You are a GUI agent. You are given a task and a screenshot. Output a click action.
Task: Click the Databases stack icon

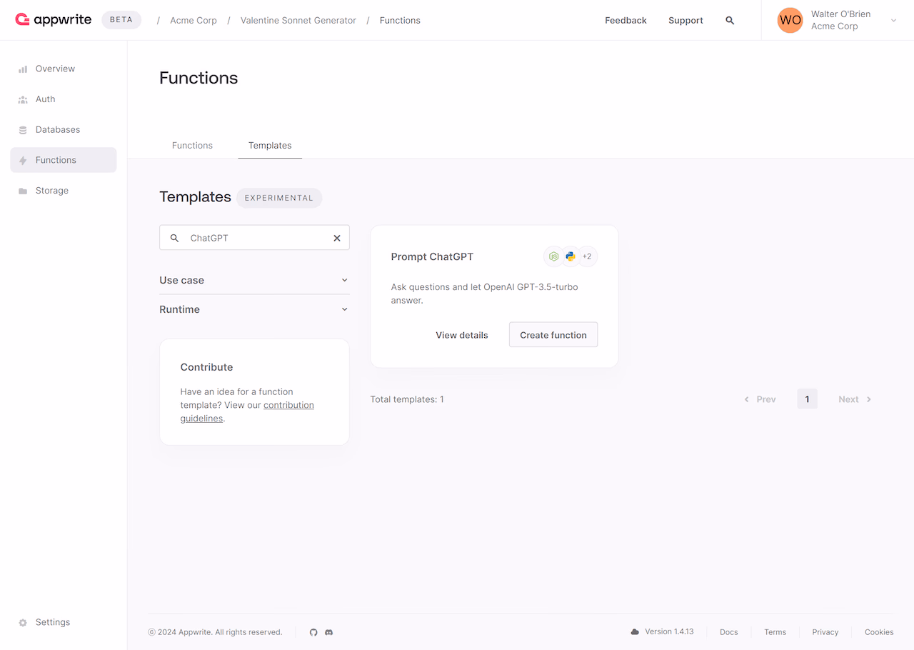[23, 130]
